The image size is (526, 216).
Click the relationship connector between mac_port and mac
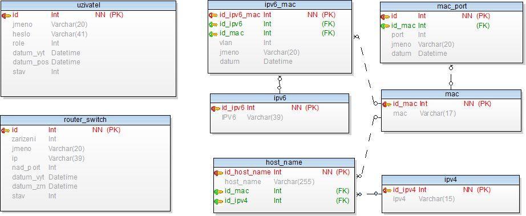451,76
